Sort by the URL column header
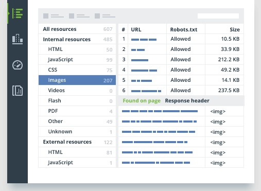Screen dimensions: 261x191 tap(136, 29)
